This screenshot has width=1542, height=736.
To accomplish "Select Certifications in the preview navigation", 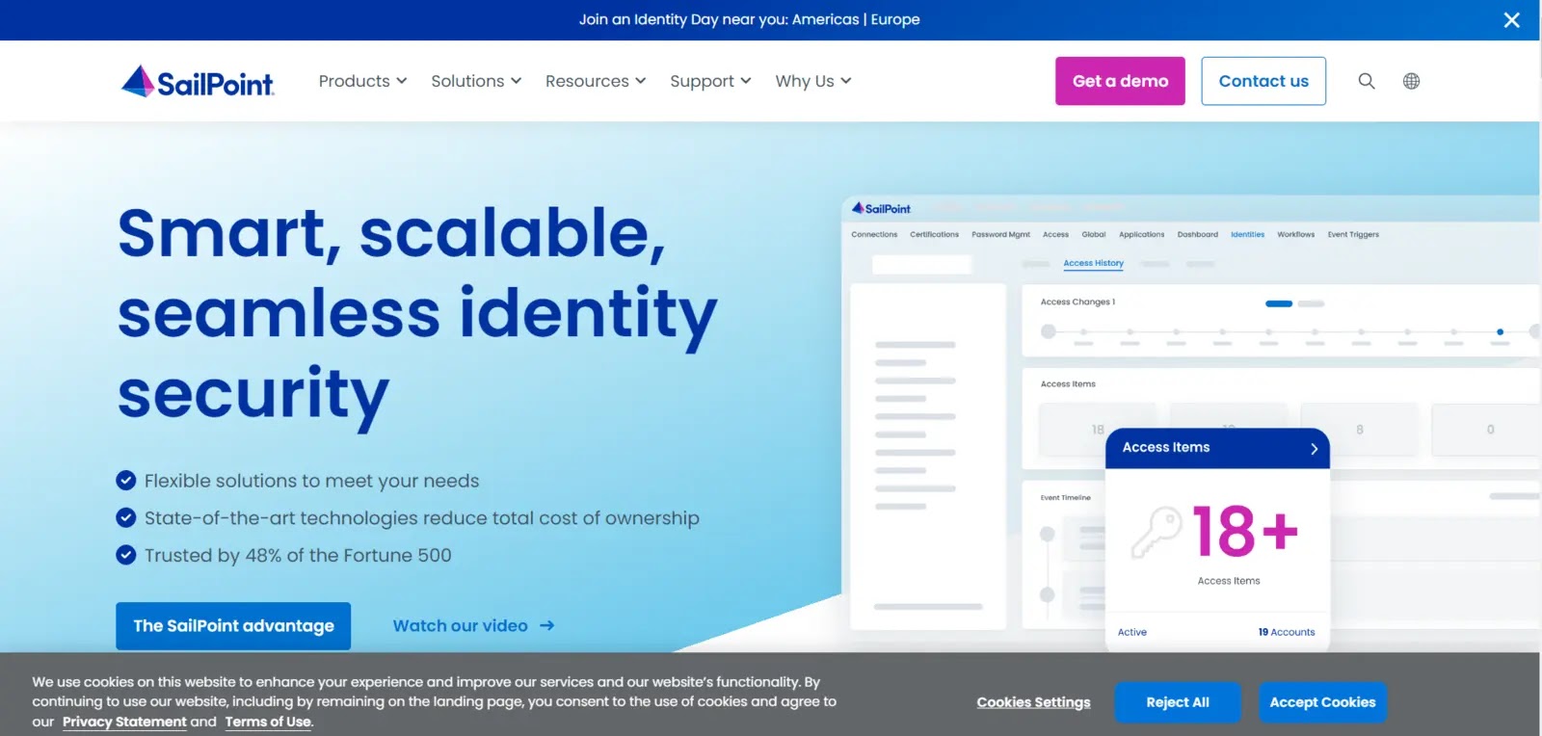I will pyautogui.click(x=934, y=234).
